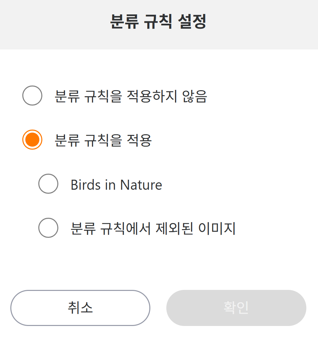
Task: Choose the 'Birds in Nature' radio option
Action: point(48,184)
